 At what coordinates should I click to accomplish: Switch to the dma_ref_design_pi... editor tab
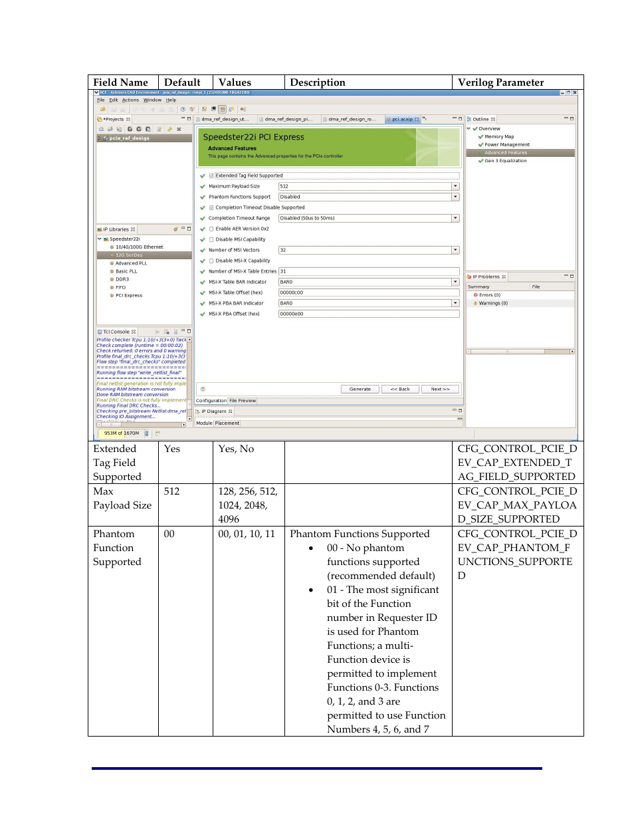pos(288,120)
